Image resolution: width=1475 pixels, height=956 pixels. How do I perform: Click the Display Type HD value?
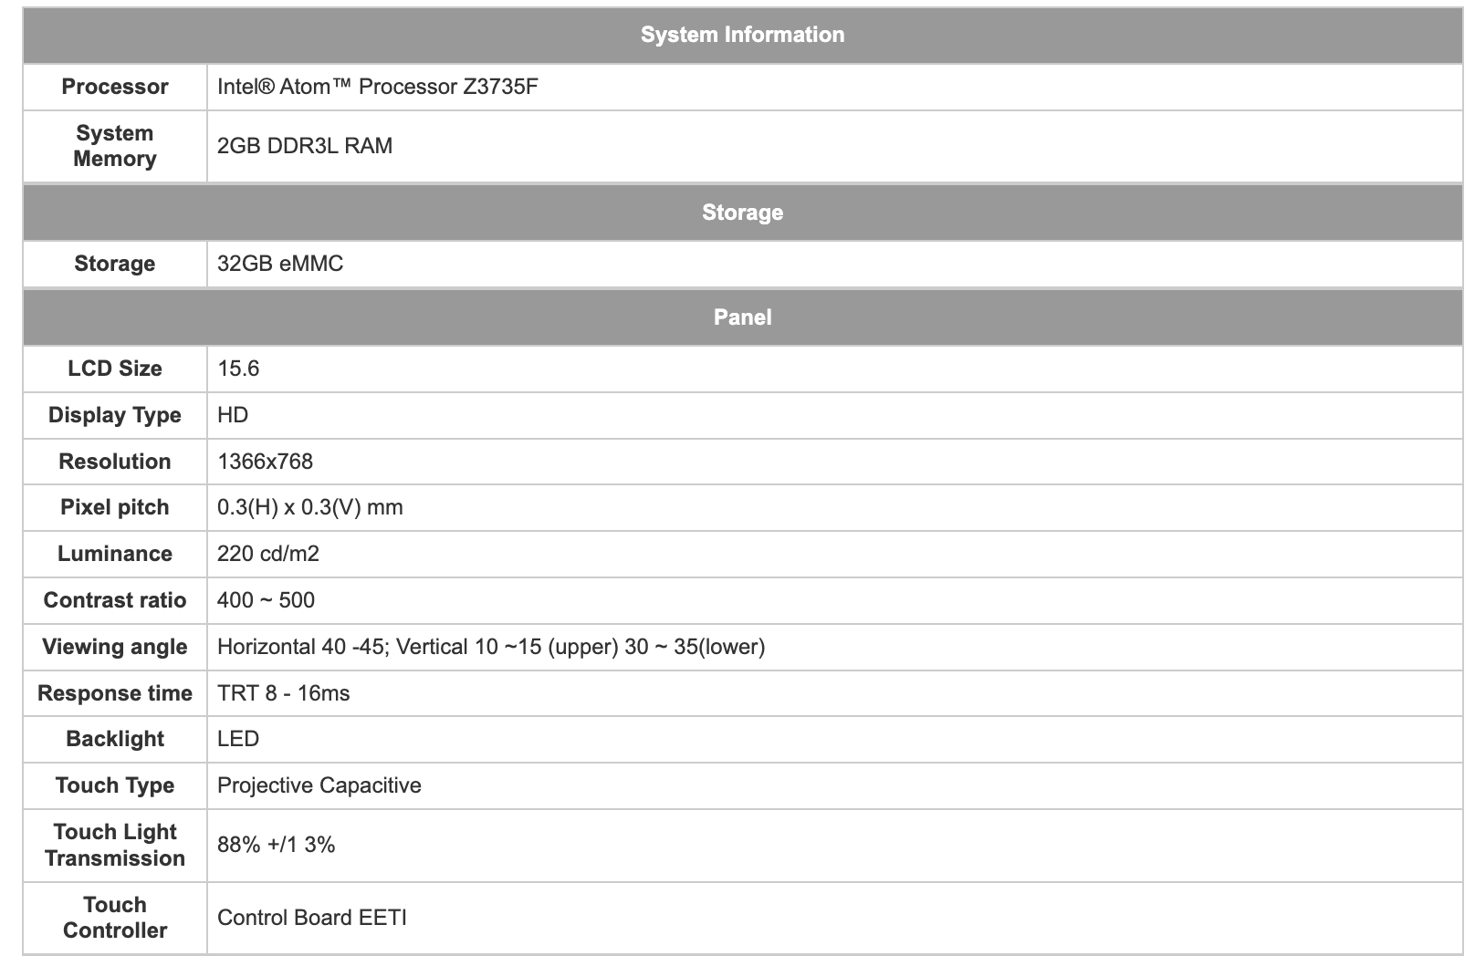[233, 415]
